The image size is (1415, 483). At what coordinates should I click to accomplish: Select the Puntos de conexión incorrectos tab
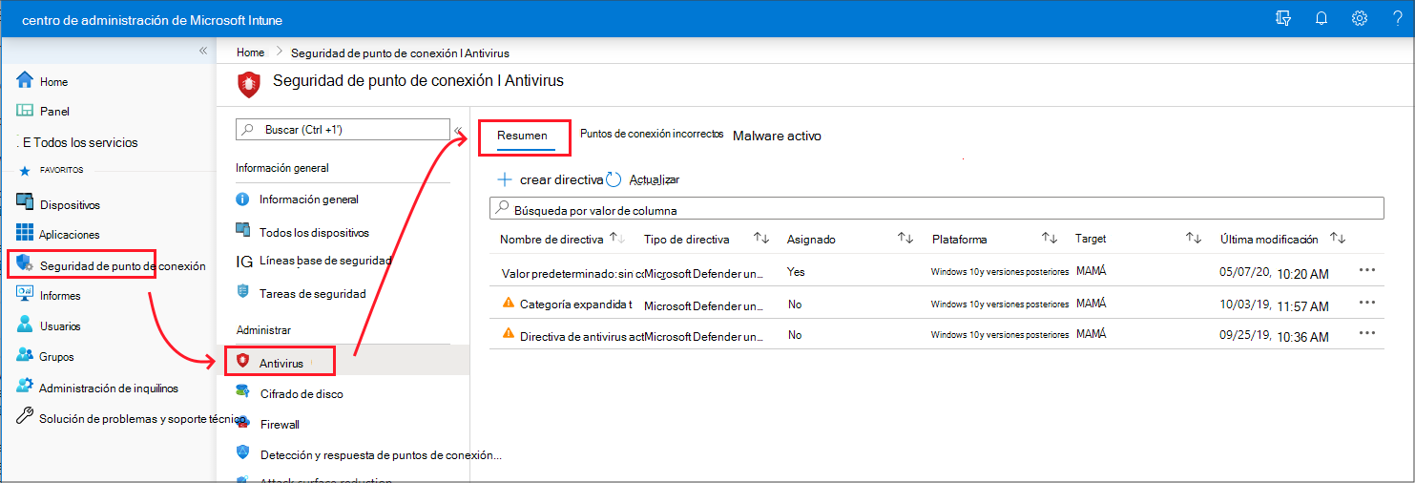click(652, 134)
